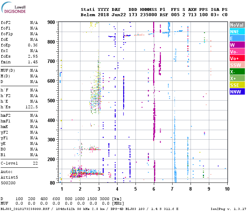
Task: Click the 5 MHz frequency axis label
Action: [135, 189]
